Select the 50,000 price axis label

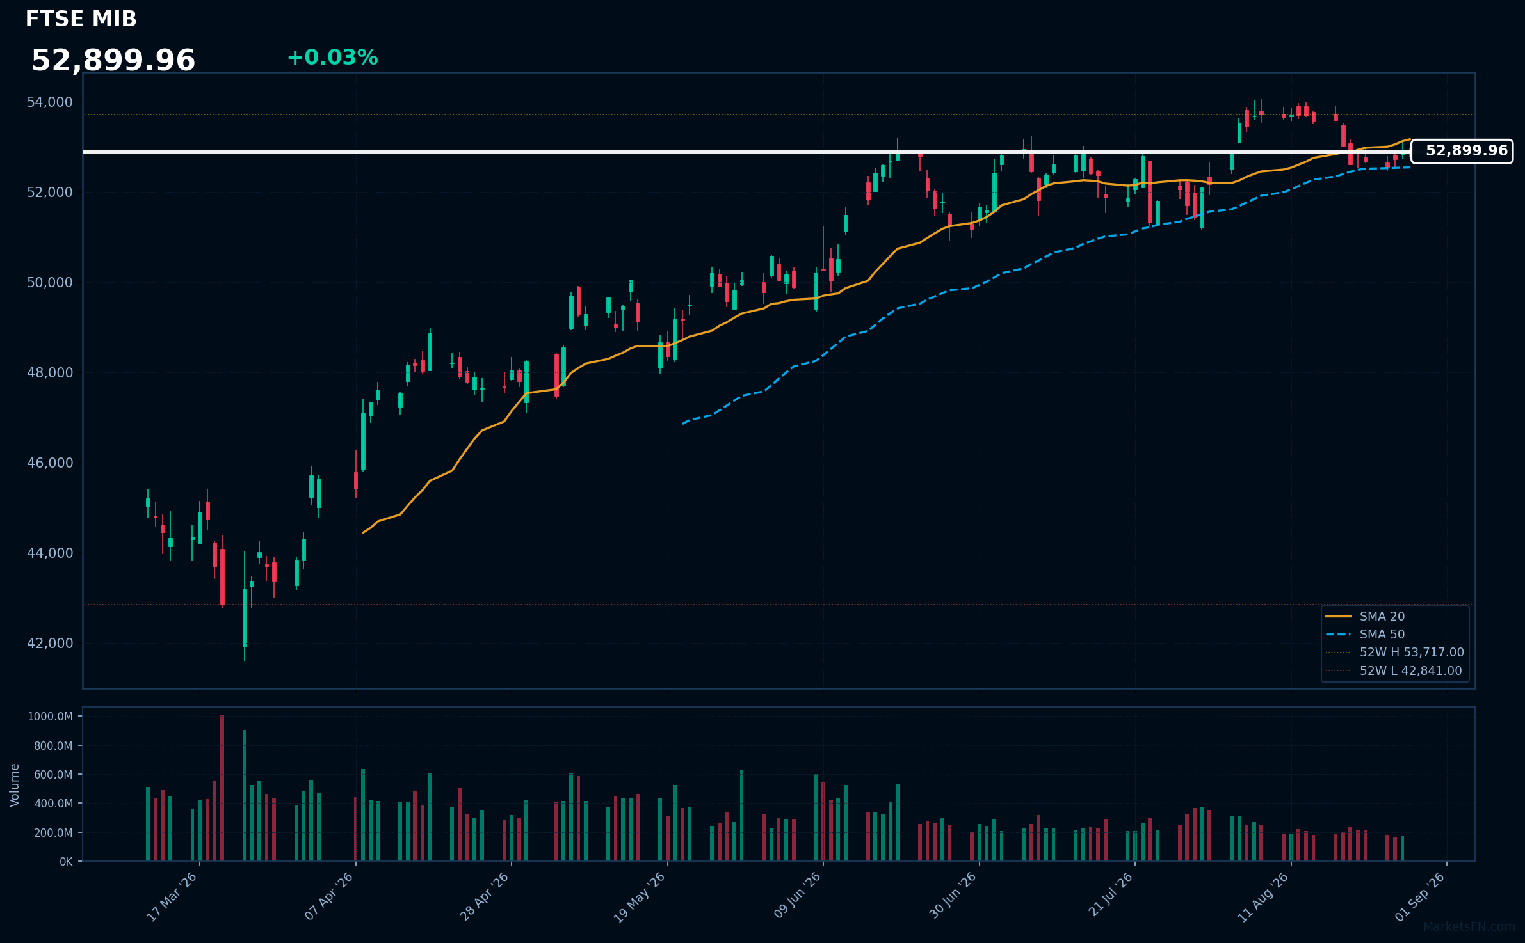click(50, 283)
